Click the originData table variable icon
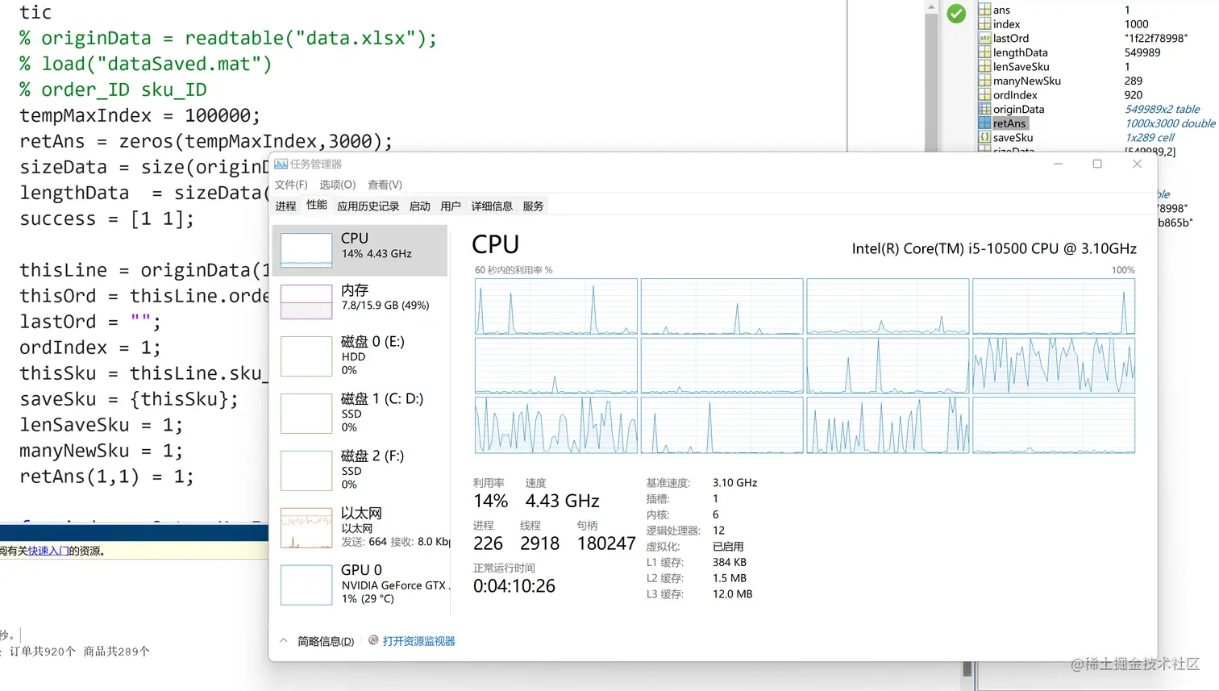Image resolution: width=1219 pixels, height=691 pixels. (984, 109)
